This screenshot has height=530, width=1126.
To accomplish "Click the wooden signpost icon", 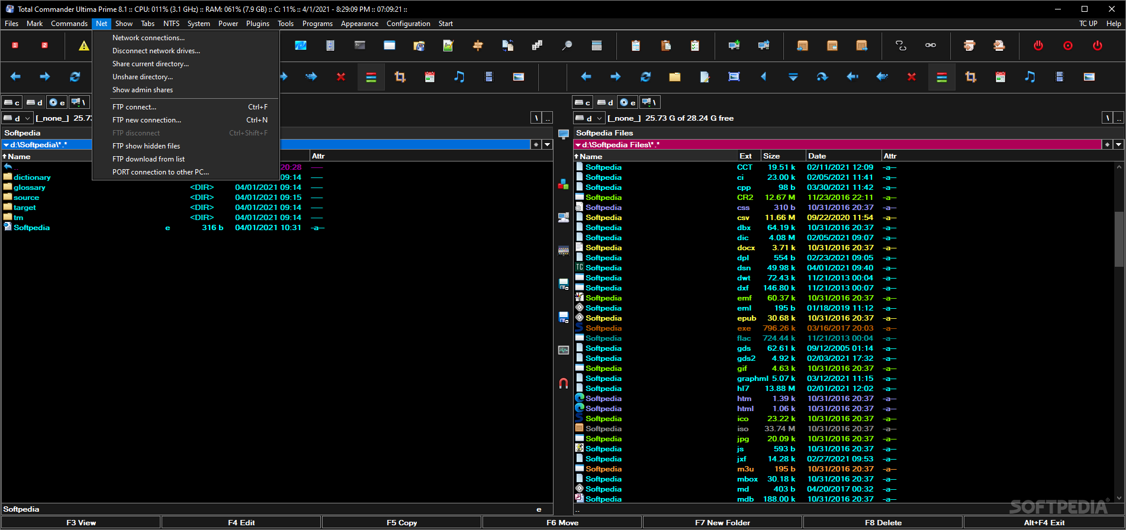I will pyautogui.click(x=478, y=46).
